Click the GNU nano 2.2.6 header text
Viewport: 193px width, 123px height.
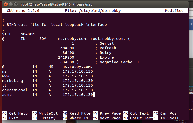pyautogui.click(x=23, y=11)
